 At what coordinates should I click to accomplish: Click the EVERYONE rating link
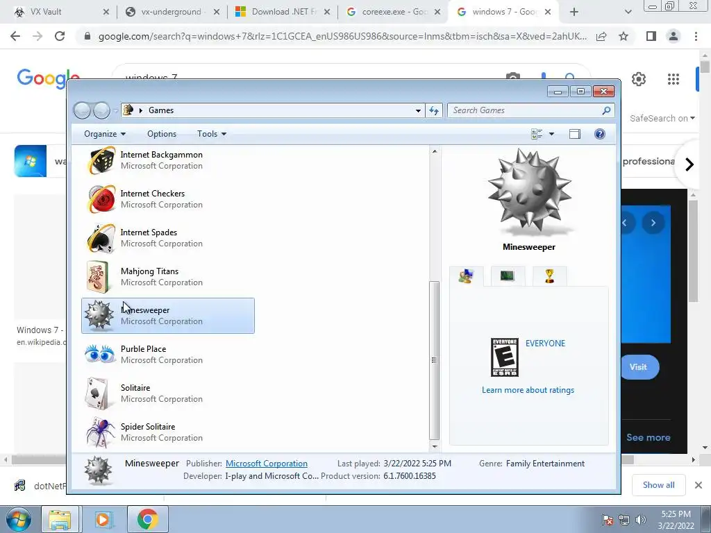pos(546,344)
